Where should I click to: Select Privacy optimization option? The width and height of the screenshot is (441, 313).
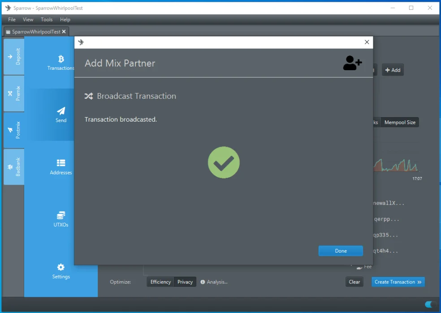(x=185, y=282)
